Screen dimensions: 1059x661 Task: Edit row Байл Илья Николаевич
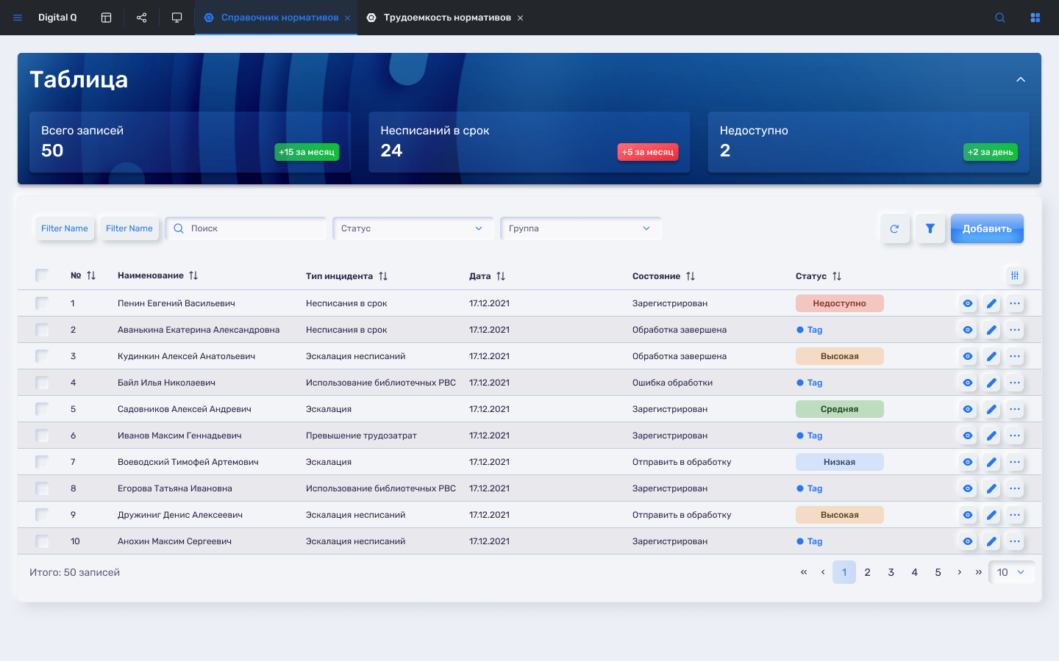click(991, 383)
